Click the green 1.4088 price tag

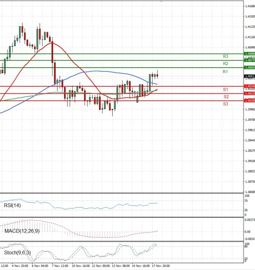pyautogui.click(x=249, y=54)
